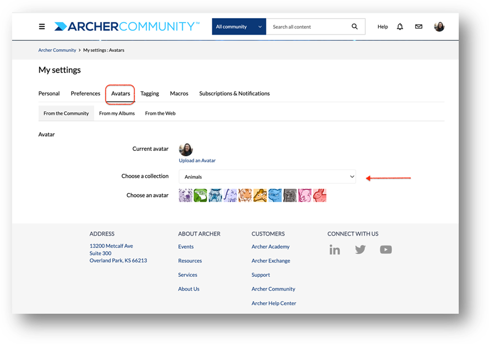Screen dimensions: 489x344
Task: Click the user profile picture in header
Action: (439, 26)
